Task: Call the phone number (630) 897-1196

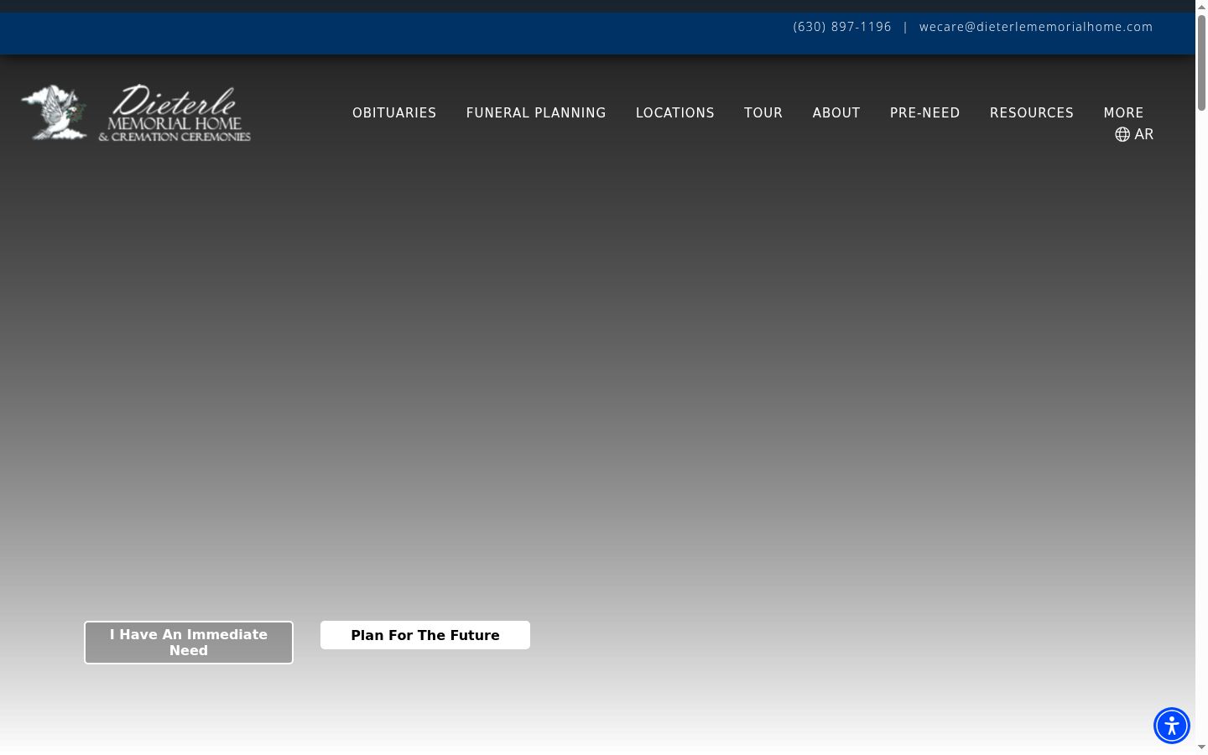Action: 842,27
